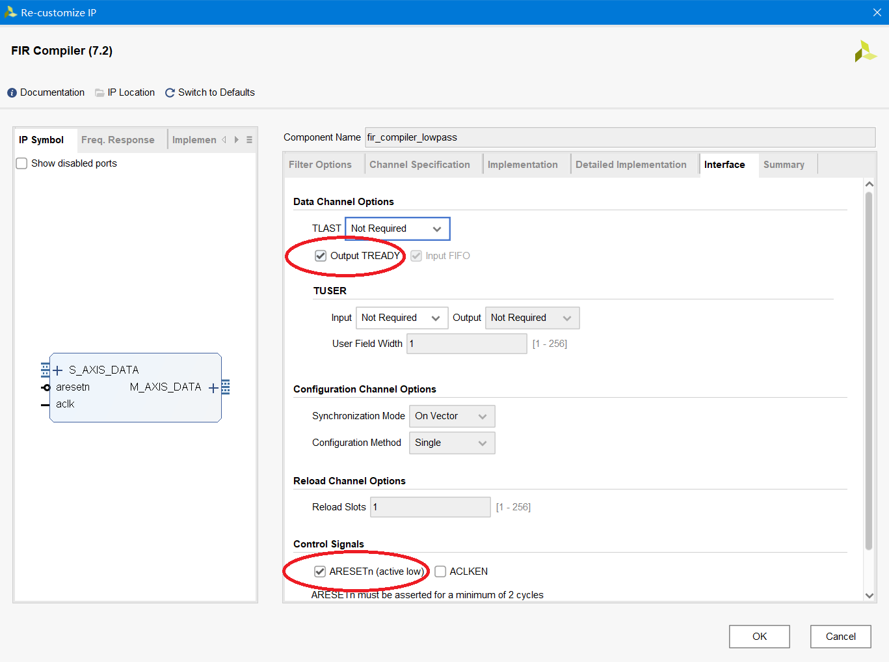Click the vertical scrollbar thumb

pos(869,371)
